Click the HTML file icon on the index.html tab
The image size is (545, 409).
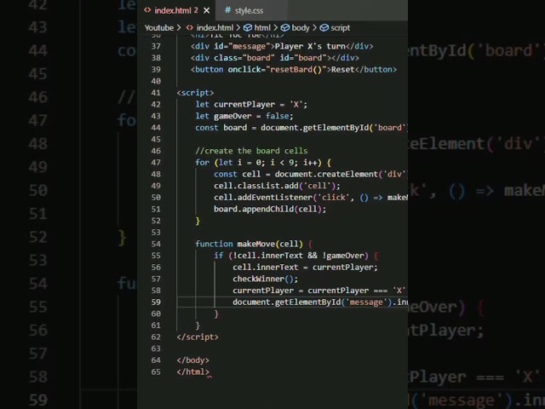tap(147, 10)
